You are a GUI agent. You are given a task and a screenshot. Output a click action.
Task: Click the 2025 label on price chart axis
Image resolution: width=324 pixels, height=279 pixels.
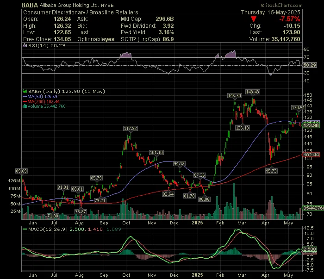[197, 223]
